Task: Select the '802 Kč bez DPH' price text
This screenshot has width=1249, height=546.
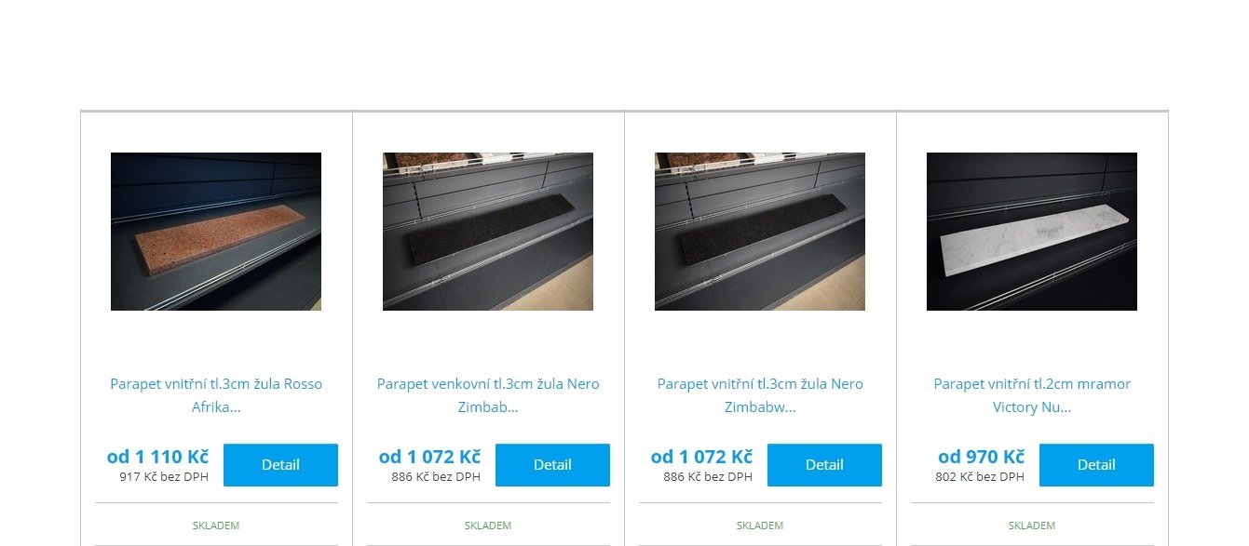Action: [980, 477]
